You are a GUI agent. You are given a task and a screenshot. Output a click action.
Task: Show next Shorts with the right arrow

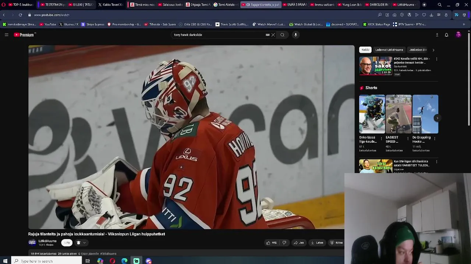pos(437,118)
